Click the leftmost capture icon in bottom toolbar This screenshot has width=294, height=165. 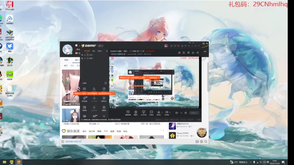(128, 112)
